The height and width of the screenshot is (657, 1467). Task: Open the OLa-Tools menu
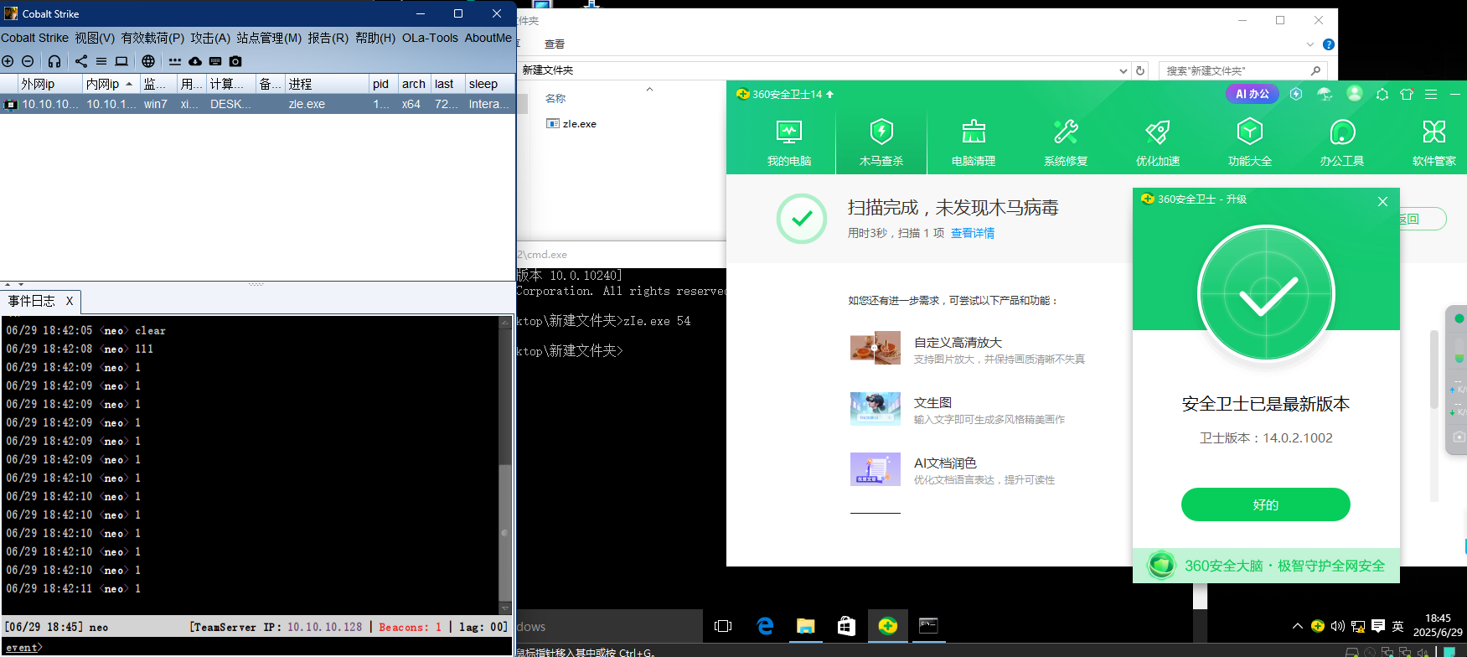coord(430,38)
